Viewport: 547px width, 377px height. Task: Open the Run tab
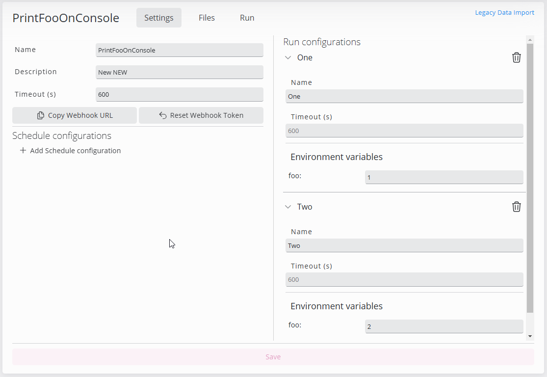click(x=247, y=18)
